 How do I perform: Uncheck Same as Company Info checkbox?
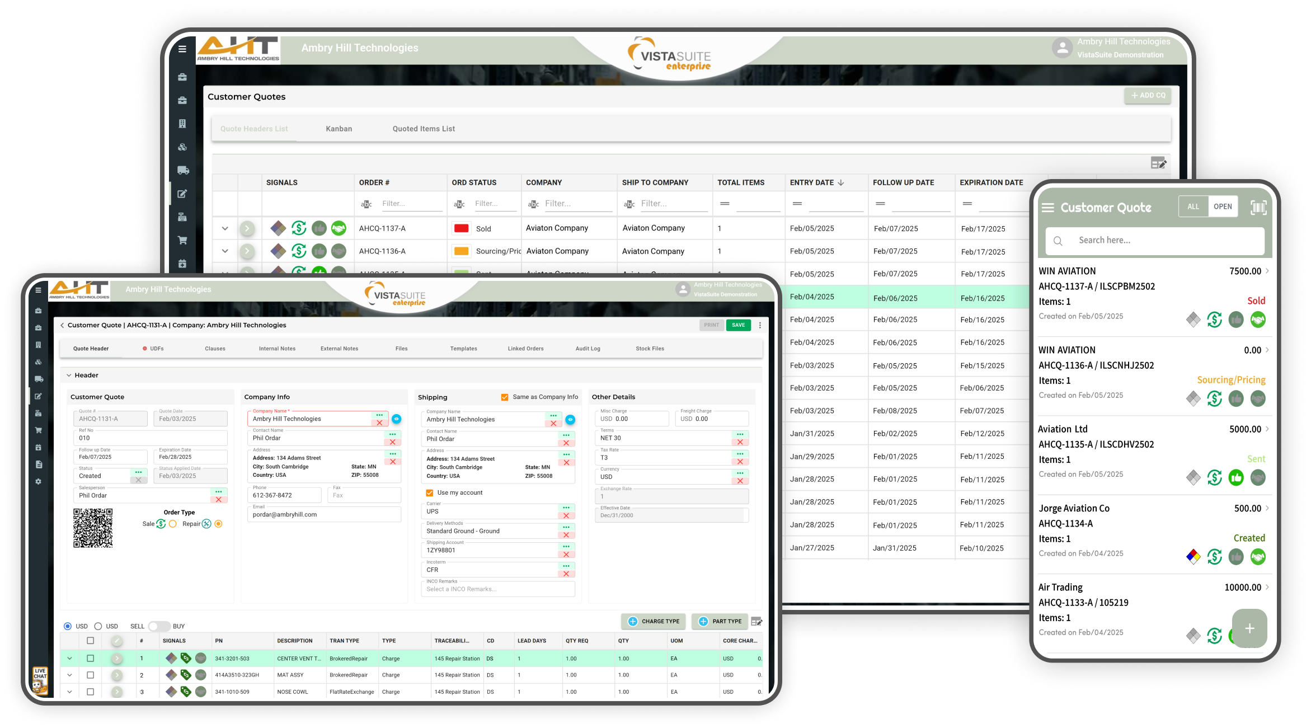tap(505, 397)
